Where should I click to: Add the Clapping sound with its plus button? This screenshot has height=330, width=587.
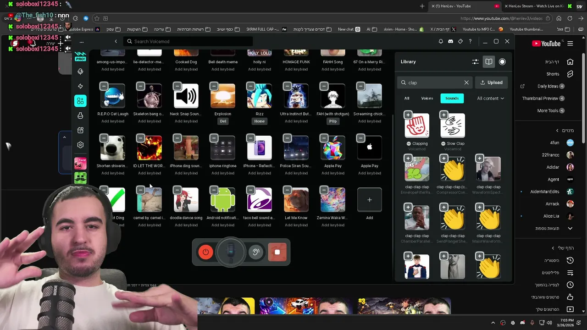(x=408, y=115)
